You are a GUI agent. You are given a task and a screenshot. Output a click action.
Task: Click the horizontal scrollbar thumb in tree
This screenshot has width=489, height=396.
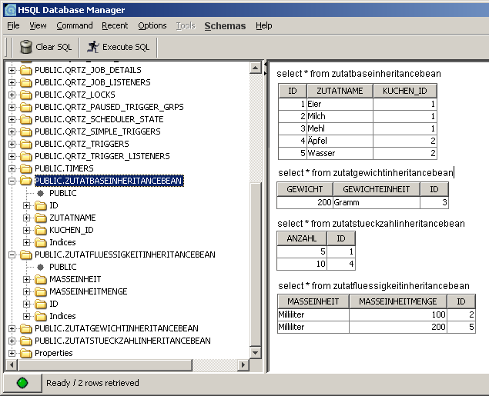pyautogui.click(x=105, y=365)
